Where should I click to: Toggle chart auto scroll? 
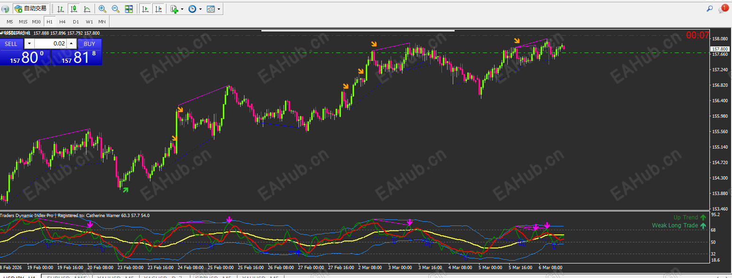point(146,8)
